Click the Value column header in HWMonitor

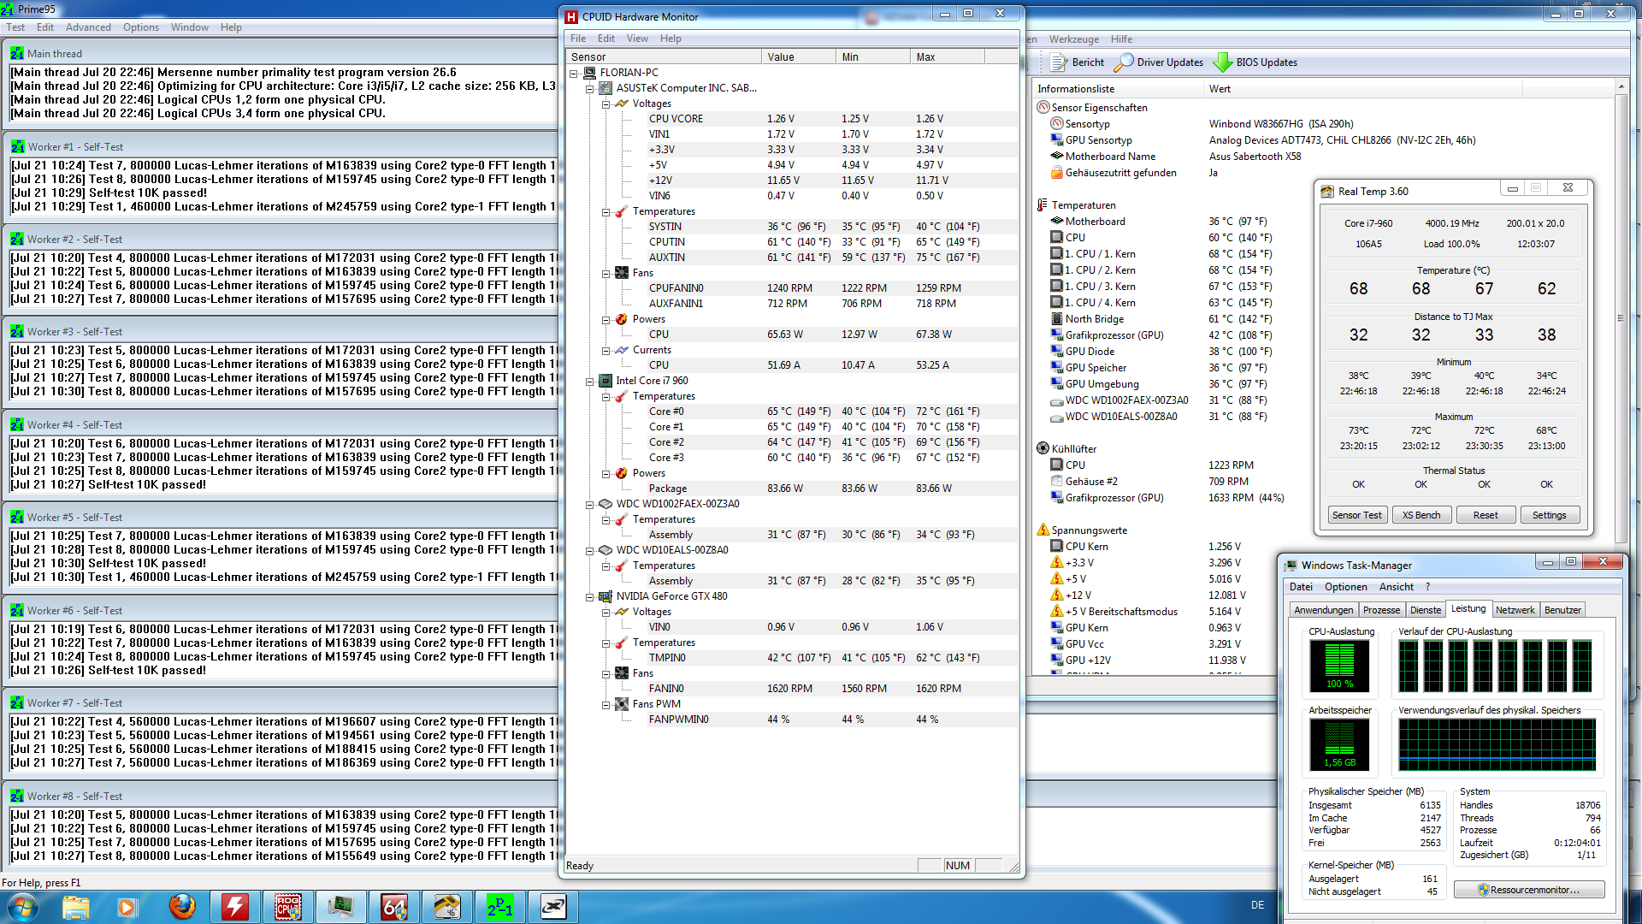tap(797, 57)
